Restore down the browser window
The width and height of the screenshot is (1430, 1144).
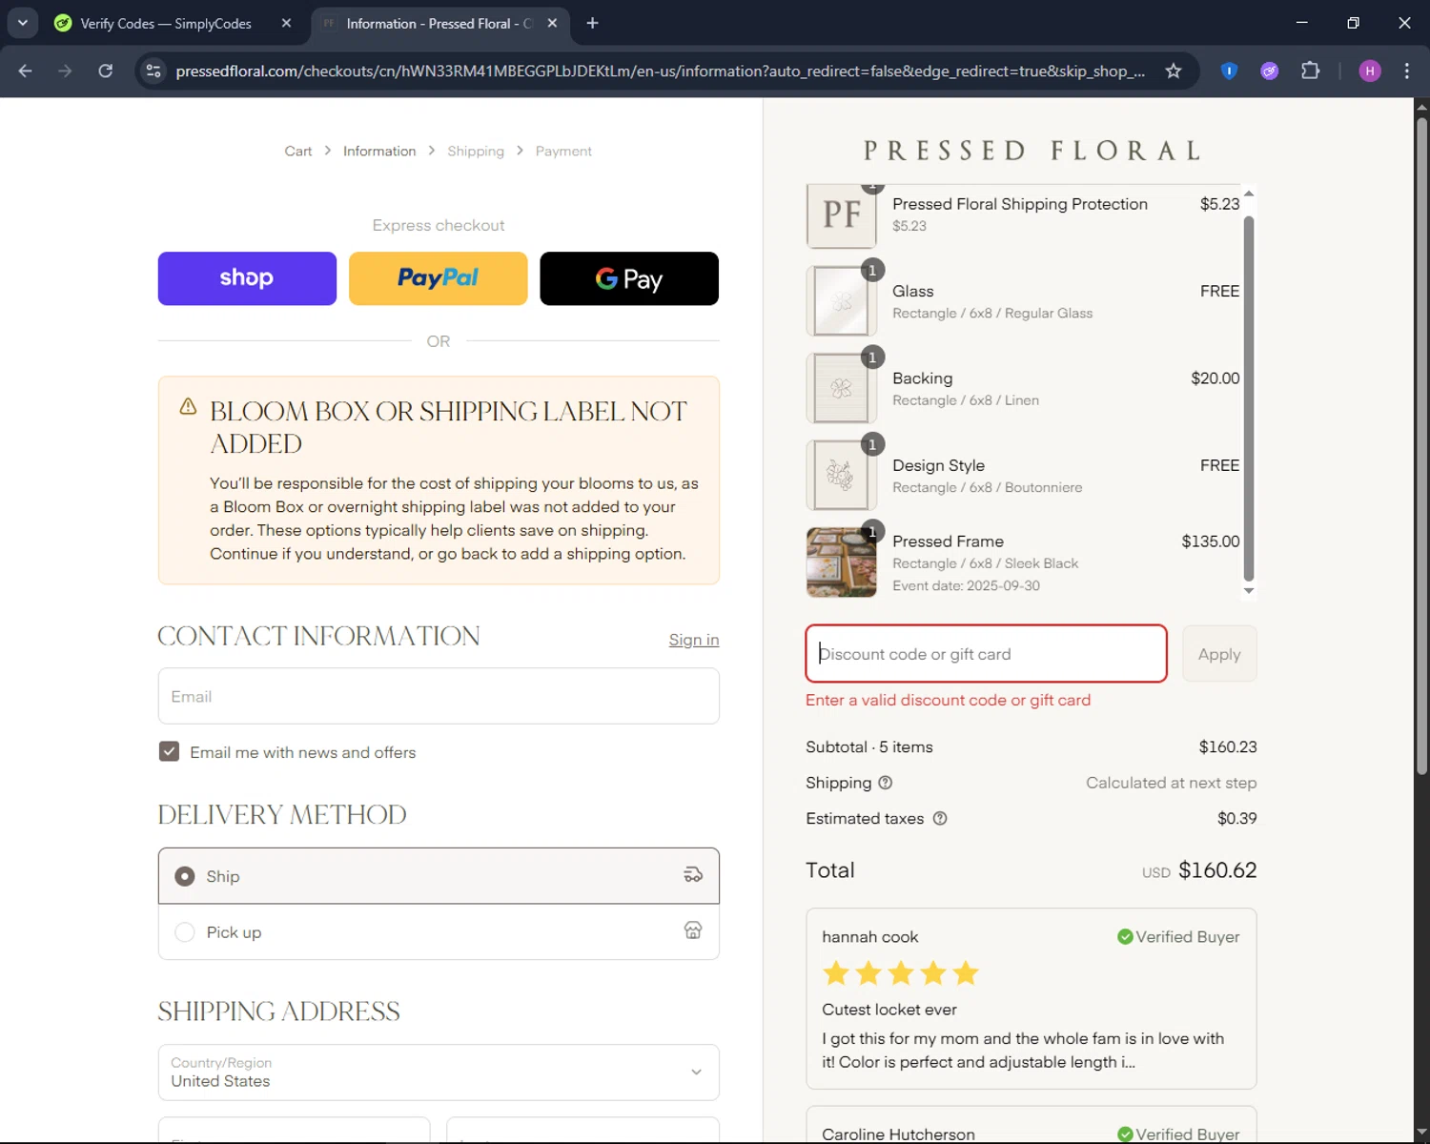click(x=1353, y=23)
